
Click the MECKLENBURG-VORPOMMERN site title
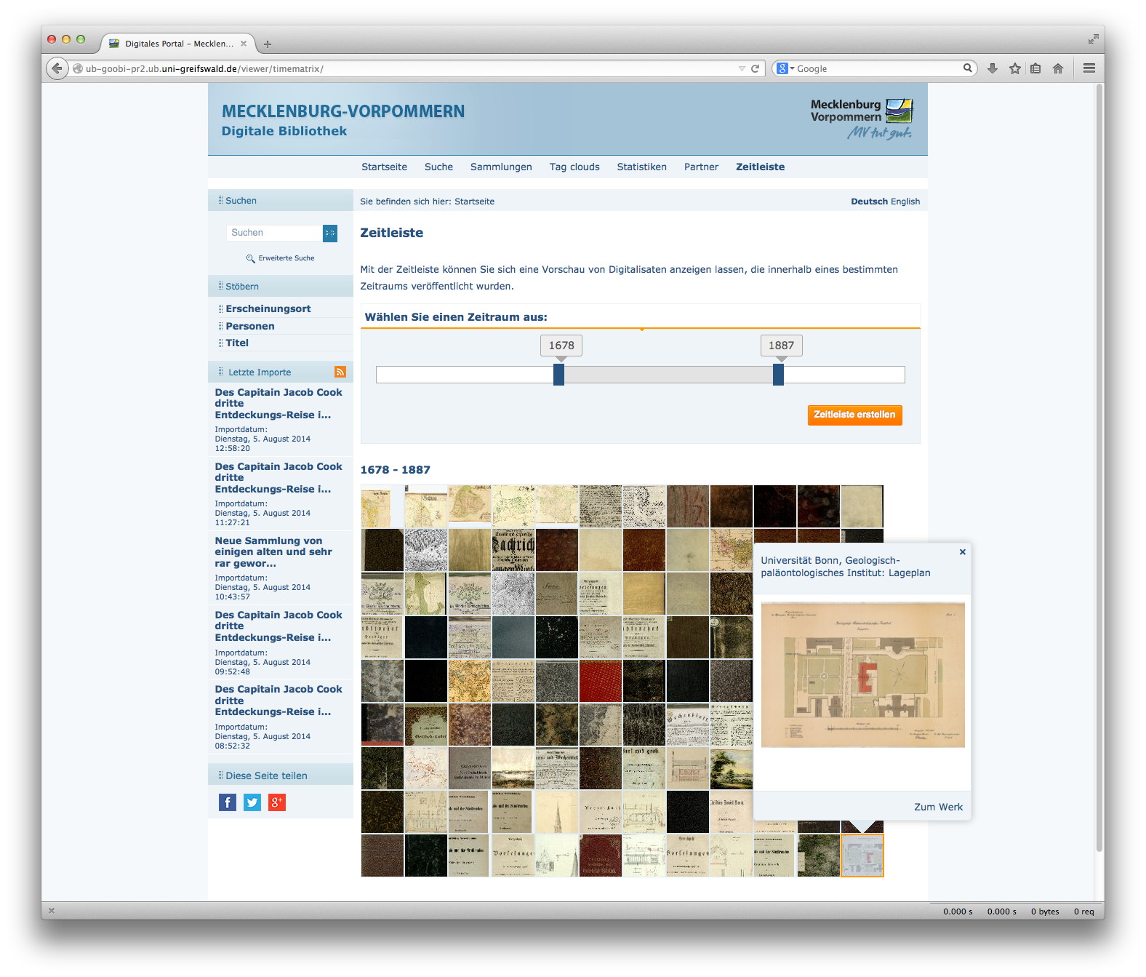pos(343,111)
